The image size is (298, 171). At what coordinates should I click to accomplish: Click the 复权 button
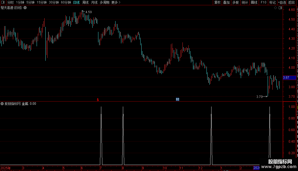pyautogui.click(x=217, y=2)
